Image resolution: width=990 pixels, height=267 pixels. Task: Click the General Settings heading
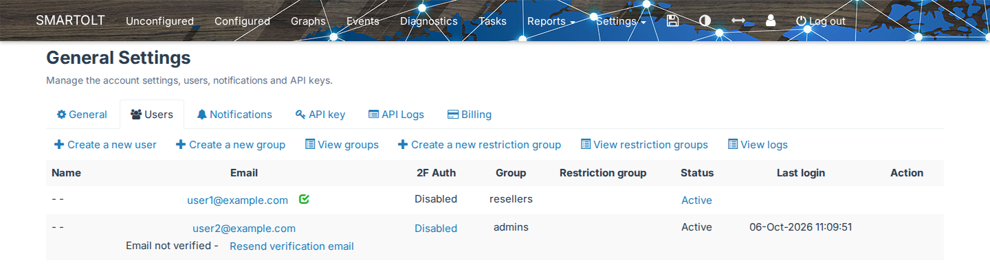(x=118, y=58)
